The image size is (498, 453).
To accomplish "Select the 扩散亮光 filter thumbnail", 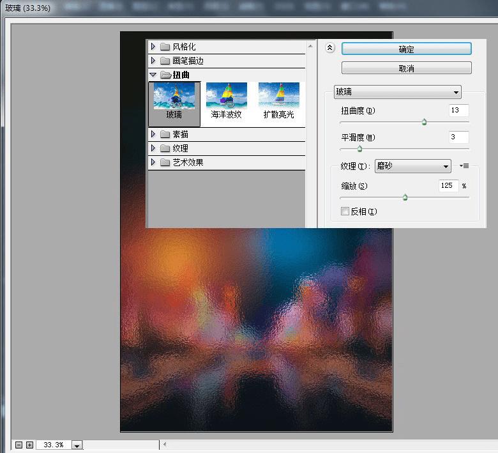I will tap(279, 101).
